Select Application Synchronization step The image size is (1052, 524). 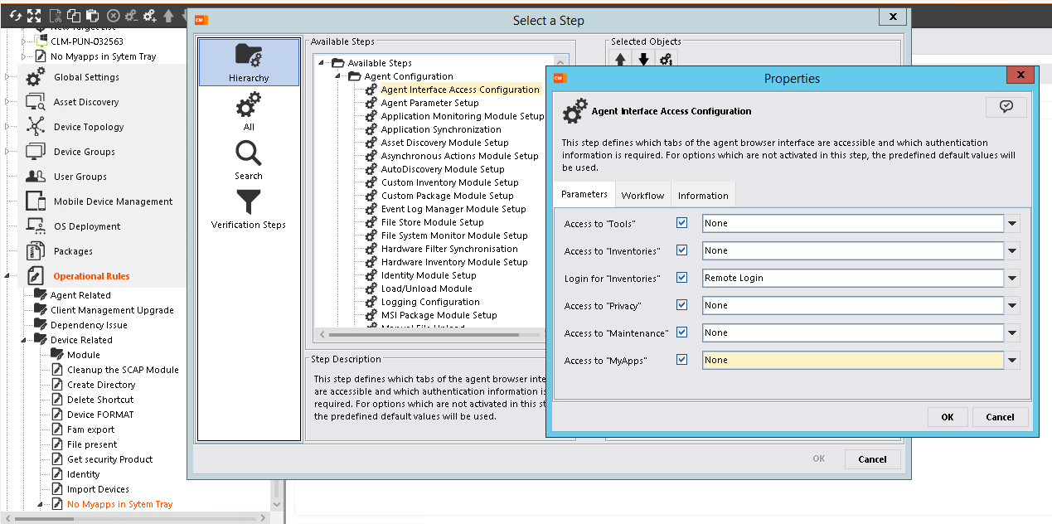[x=441, y=129]
